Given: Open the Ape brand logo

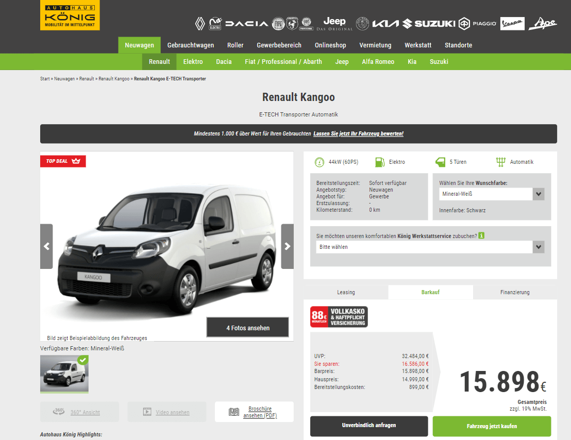Looking at the screenshot, I should tap(543, 24).
